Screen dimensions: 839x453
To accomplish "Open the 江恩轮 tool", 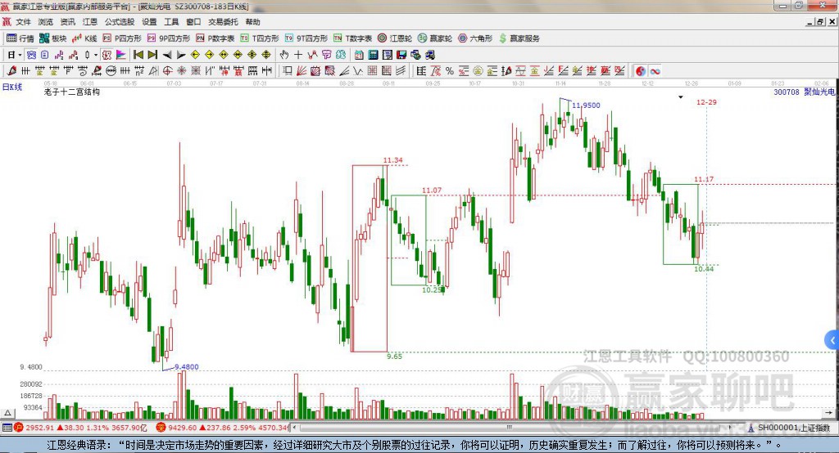I will (395, 38).
